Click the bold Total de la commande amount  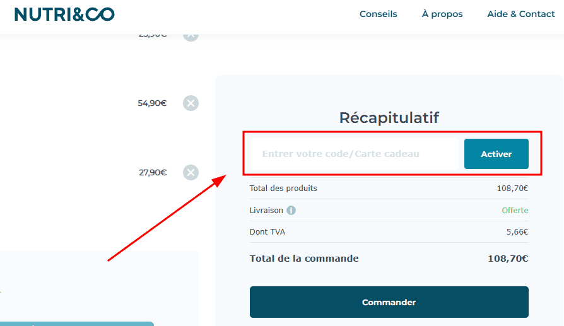tap(507, 259)
